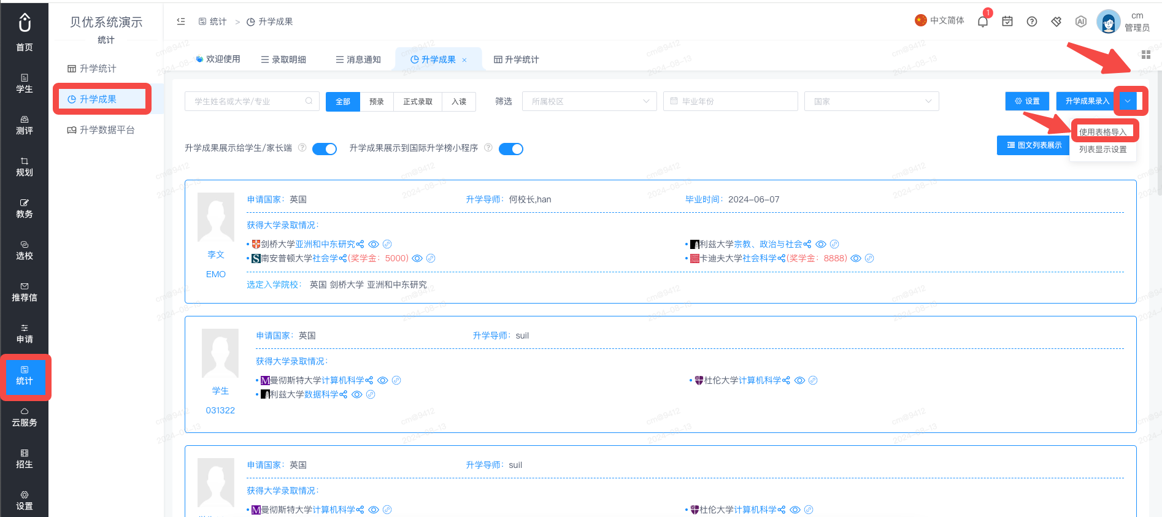This screenshot has width=1162, height=517.
Task: Expand the 国家 filter dropdown
Action: pos(871,101)
